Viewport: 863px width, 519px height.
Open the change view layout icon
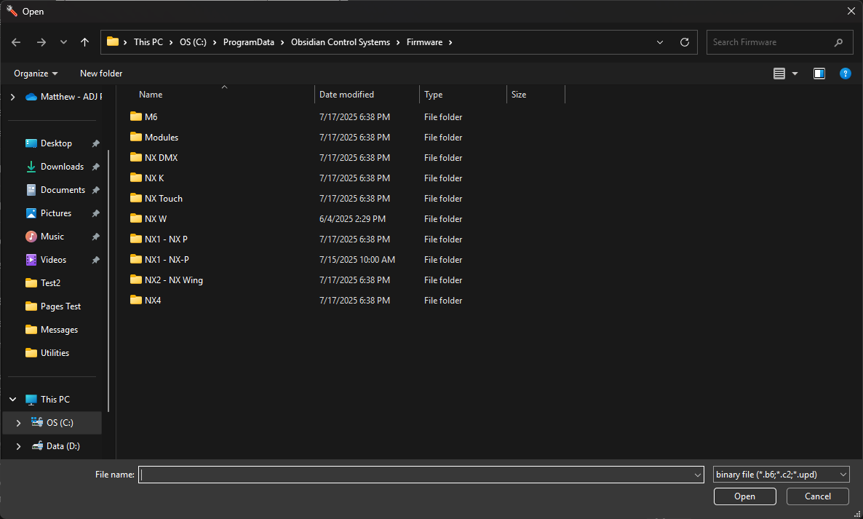779,74
